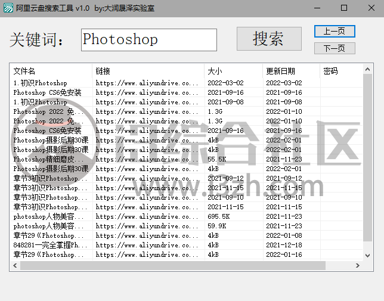The height and width of the screenshot is (301, 384).
Task: Maximize the 阿里云盘搜索工具 window
Action: (x=344, y=8)
